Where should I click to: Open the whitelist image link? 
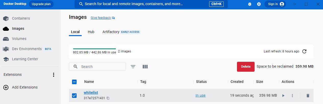(x=91, y=93)
